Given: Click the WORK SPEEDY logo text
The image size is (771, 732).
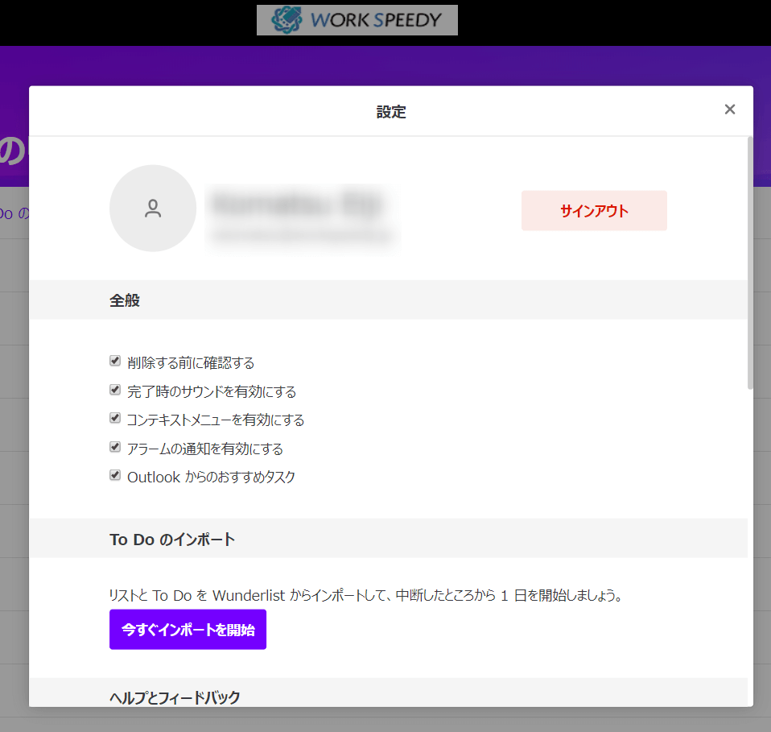Looking at the screenshot, I should click(x=375, y=20).
